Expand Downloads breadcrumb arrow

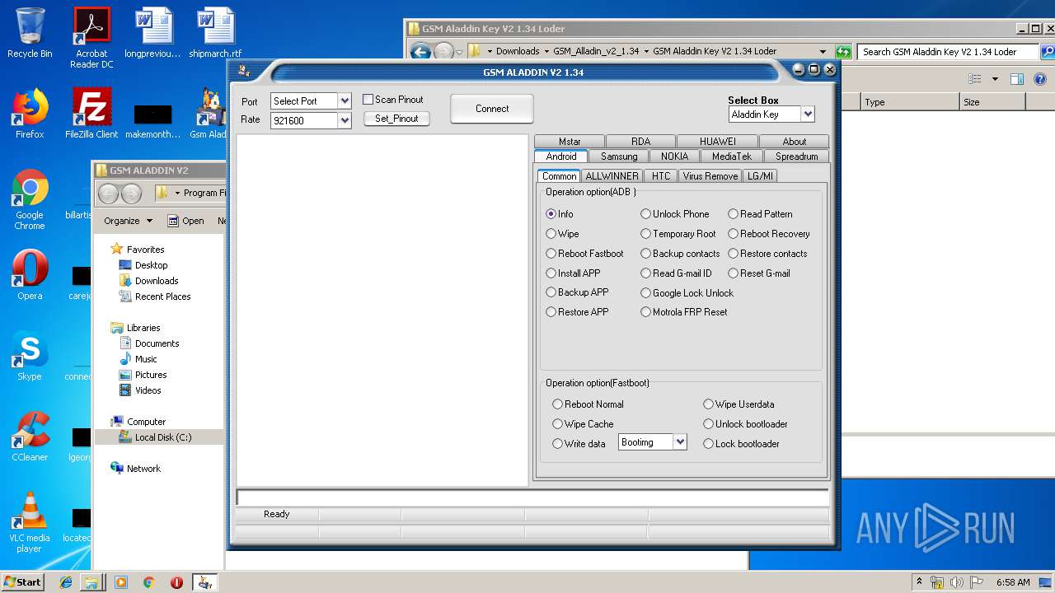click(x=546, y=51)
